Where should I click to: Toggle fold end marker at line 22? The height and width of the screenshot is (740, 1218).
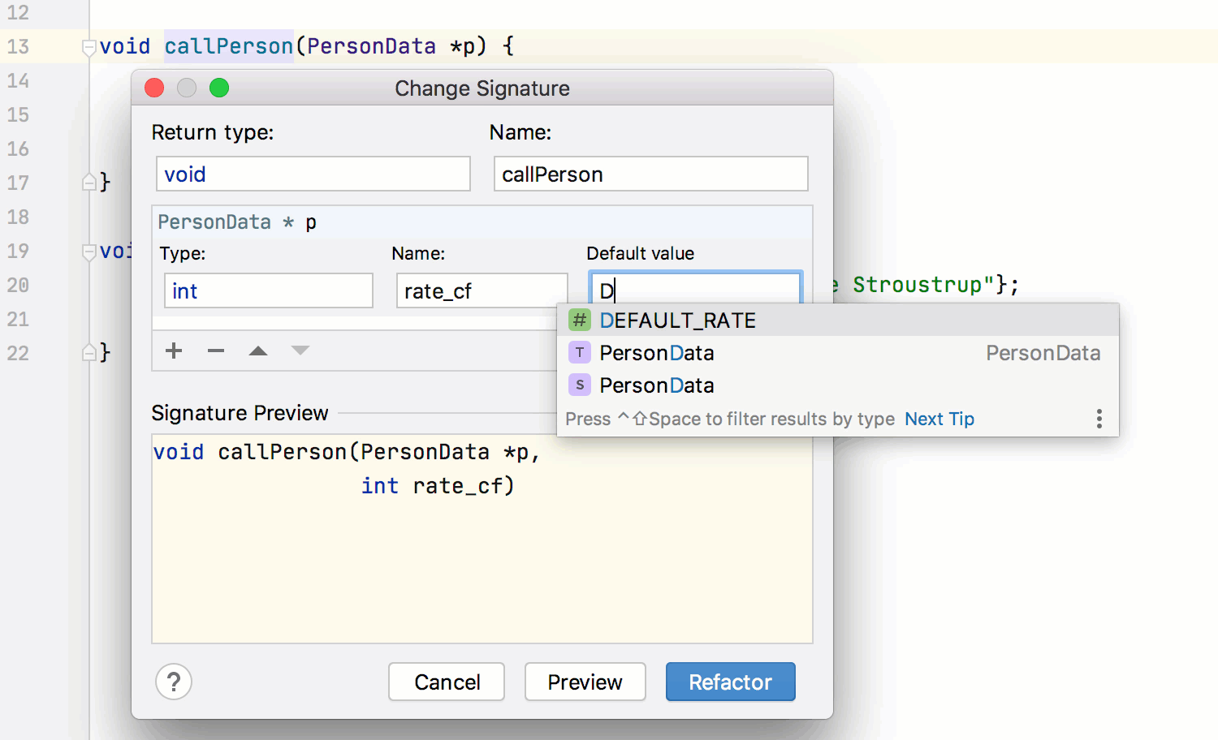click(89, 352)
